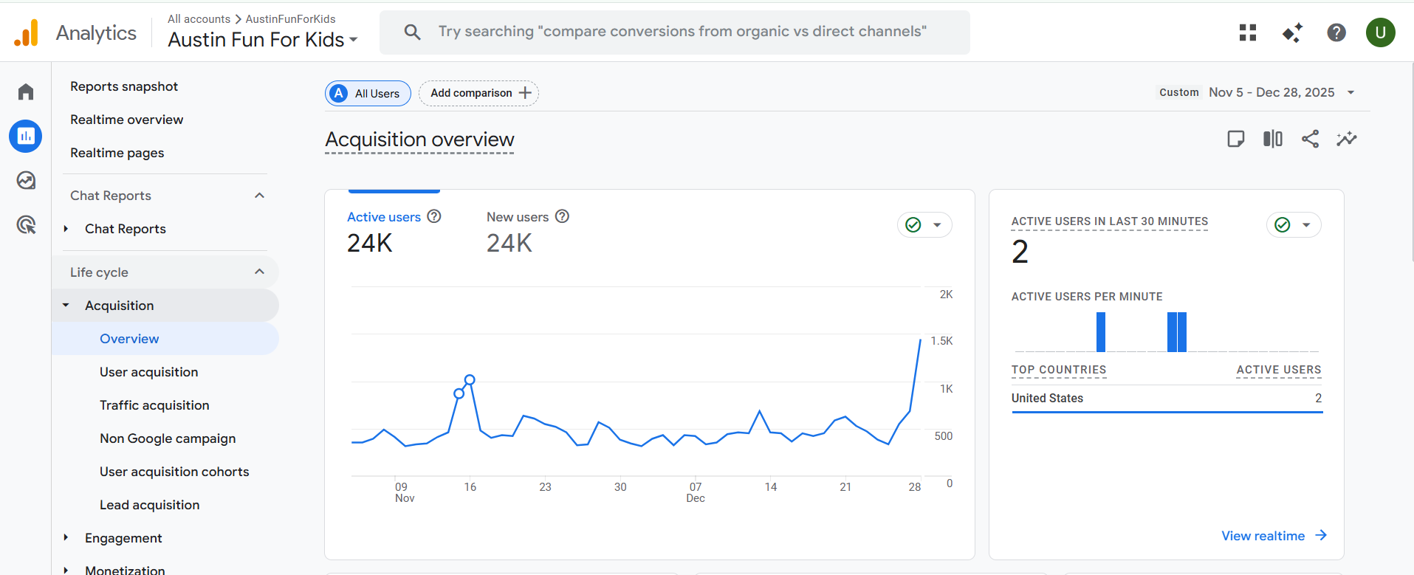The height and width of the screenshot is (575, 1414).
Task: Expand the Engagement tree item
Action: tap(66, 538)
